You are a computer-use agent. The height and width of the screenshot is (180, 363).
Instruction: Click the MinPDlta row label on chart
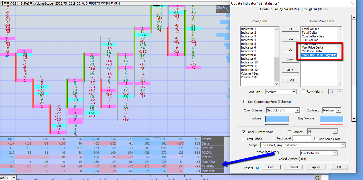[208, 166]
